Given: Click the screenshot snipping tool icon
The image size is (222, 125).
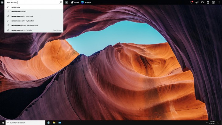Looking at the screenshot, I should [197, 2].
